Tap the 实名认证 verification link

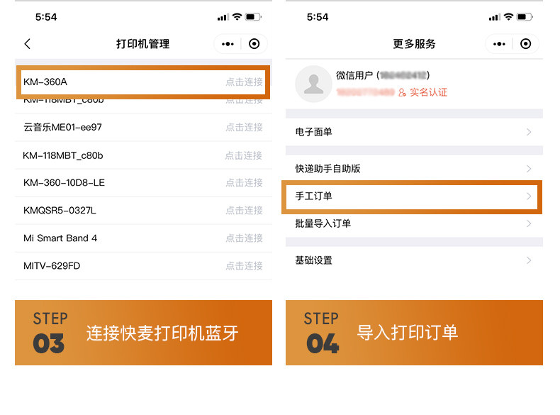pyautogui.click(x=428, y=92)
